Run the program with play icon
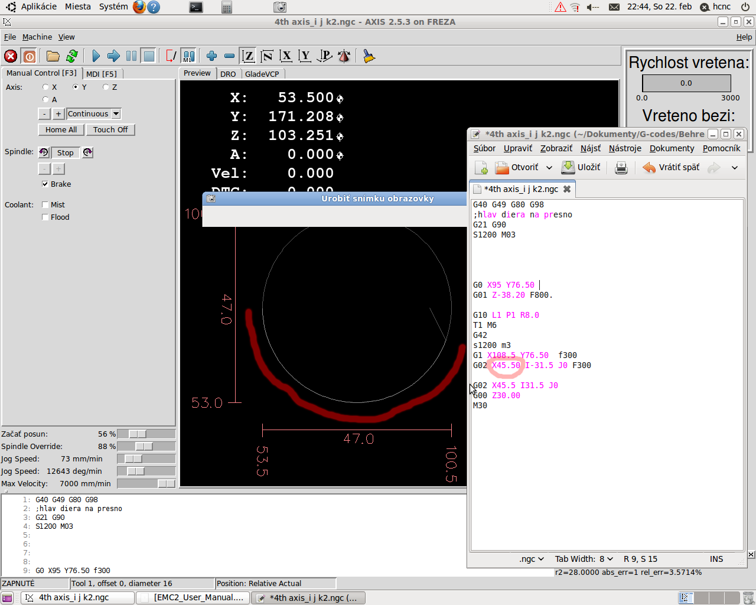This screenshot has height=605, width=756. tap(96, 56)
